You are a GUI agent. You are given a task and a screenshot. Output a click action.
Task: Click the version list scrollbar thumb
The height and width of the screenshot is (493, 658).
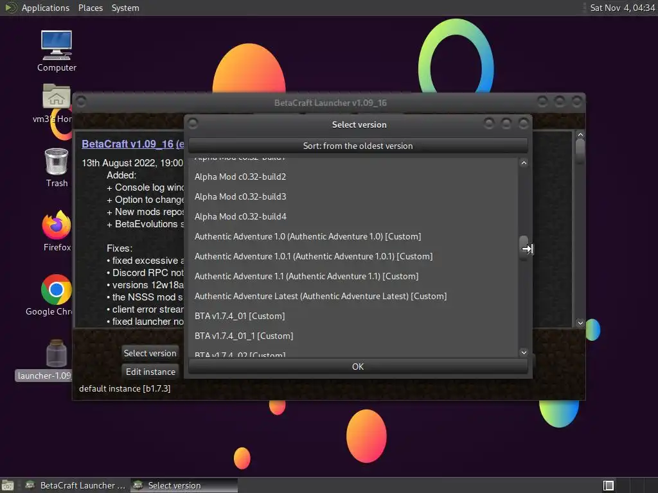(524, 248)
